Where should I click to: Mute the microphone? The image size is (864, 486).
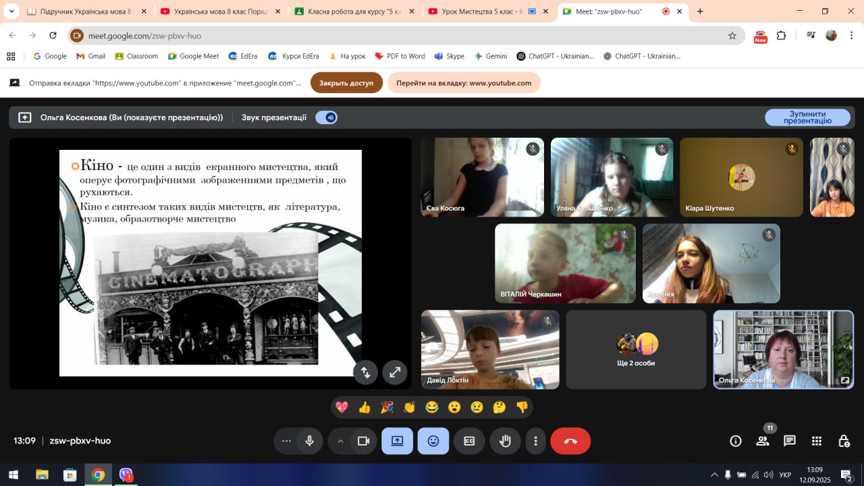309,441
